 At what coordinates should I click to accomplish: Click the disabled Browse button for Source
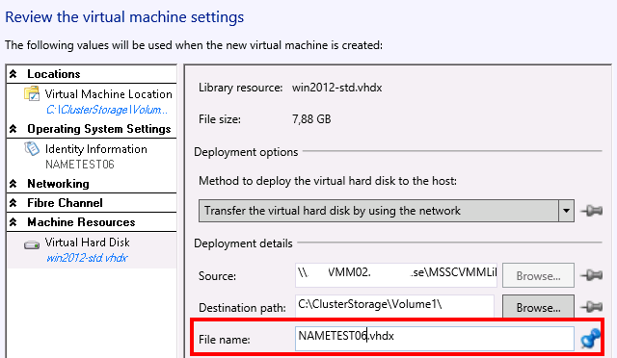point(538,276)
